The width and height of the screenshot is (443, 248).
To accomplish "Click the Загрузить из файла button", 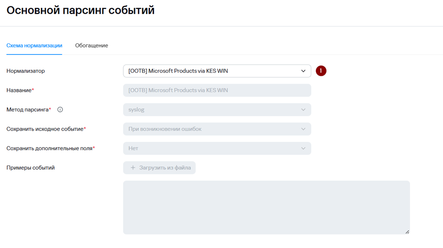I will (159, 168).
